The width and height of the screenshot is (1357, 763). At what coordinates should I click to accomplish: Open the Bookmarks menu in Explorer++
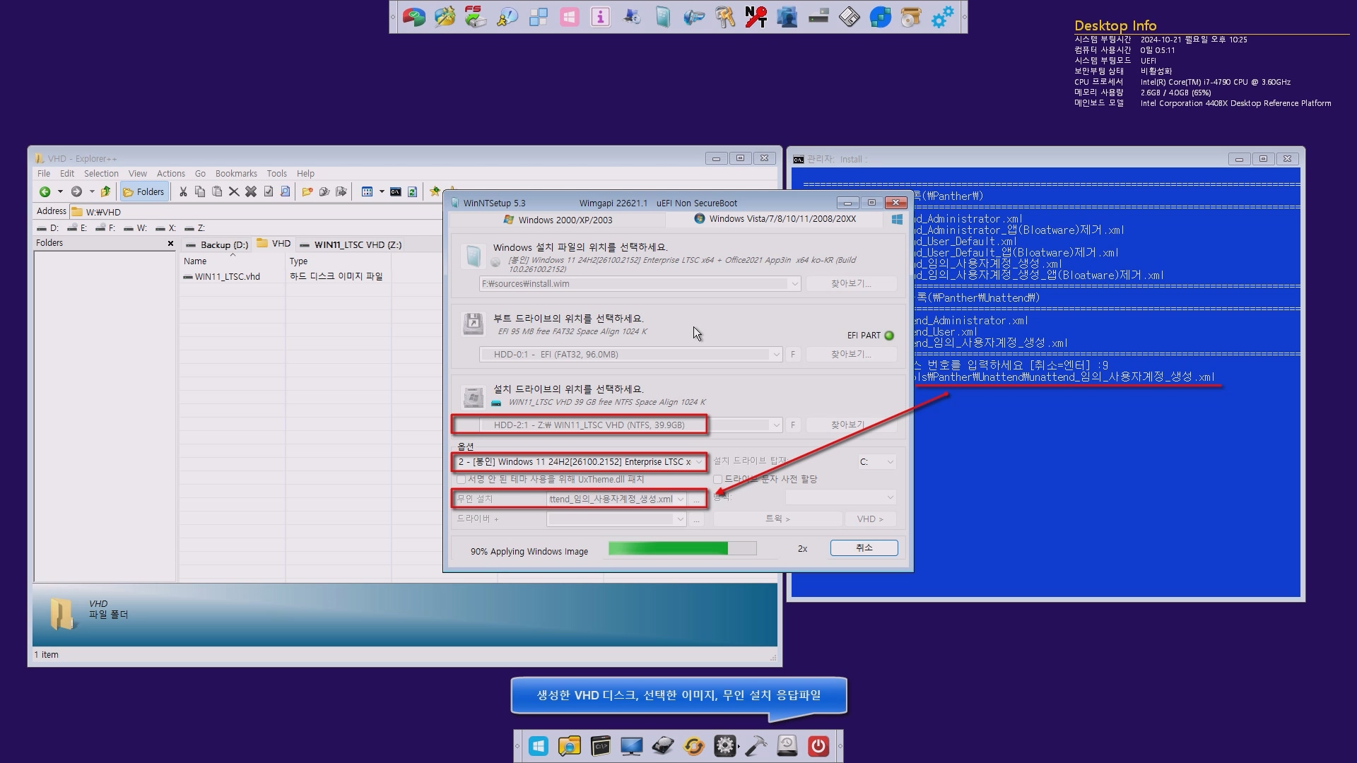pyautogui.click(x=236, y=173)
